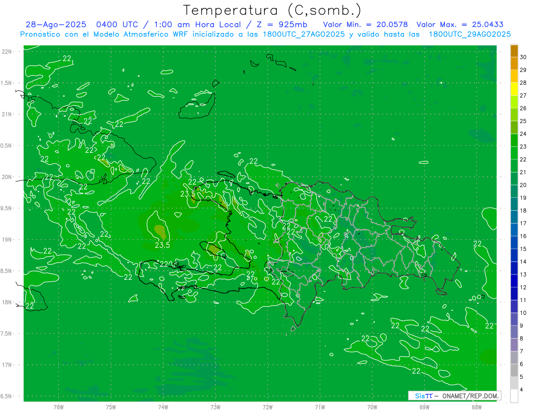535x413 pixels.
Task: Click the colorbar scale label '6'
Action: tap(522, 364)
